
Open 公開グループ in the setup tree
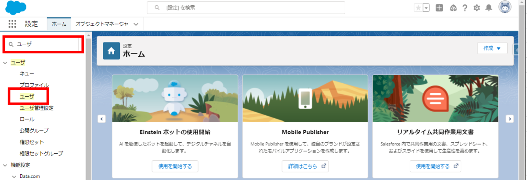(34, 131)
